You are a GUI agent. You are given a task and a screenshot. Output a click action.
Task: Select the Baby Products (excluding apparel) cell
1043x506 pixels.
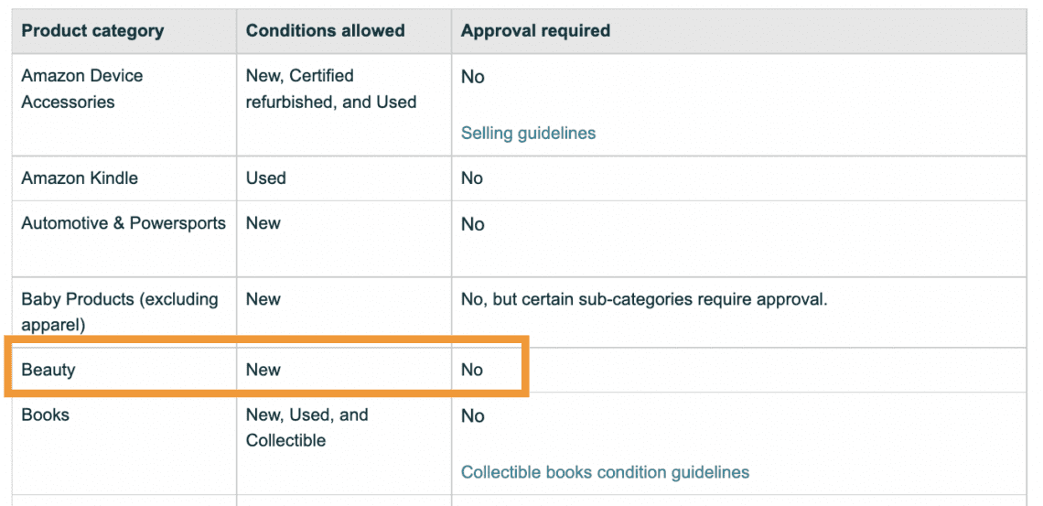(x=119, y=312)
